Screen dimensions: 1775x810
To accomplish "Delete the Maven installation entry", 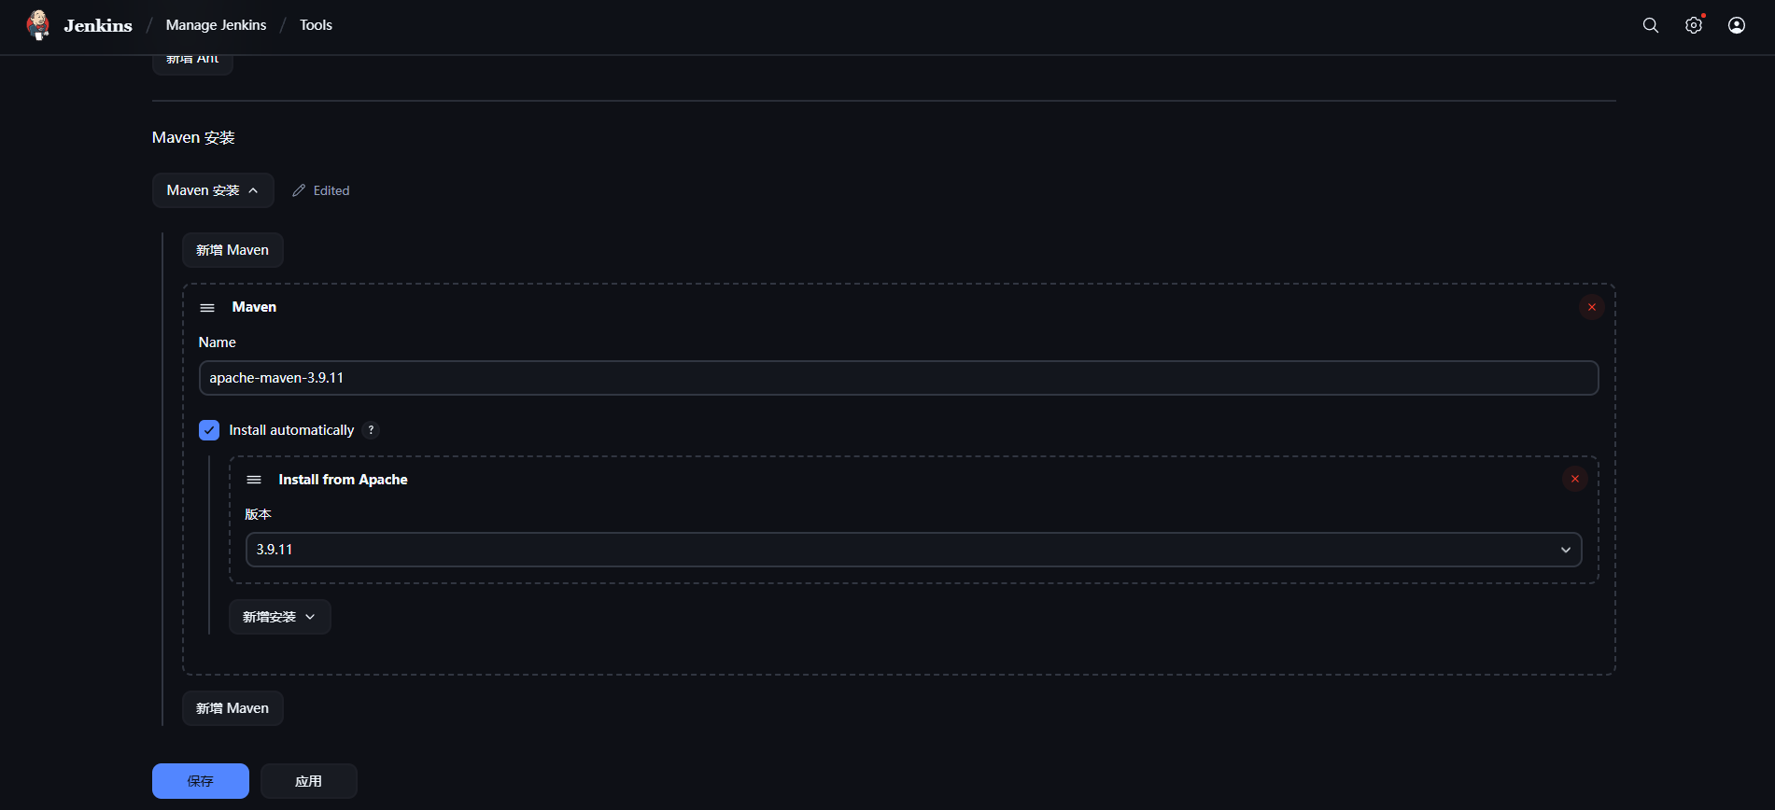I will [1592, 307].
